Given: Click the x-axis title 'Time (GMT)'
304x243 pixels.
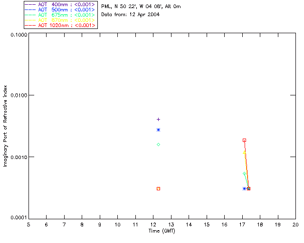Looking at the screenshot, I should (x=162, y=231).
